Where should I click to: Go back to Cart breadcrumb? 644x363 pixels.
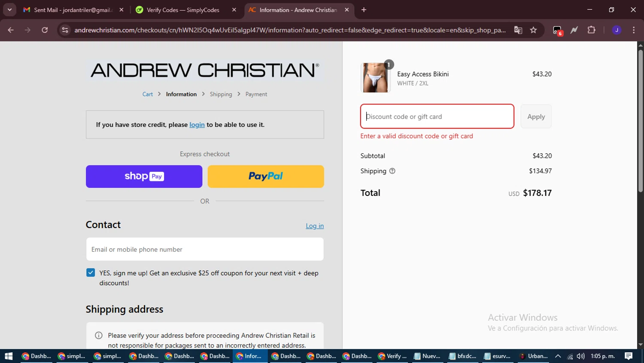point(147,94)
